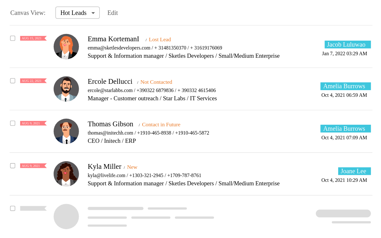Tick the checkbox for Ercole Dellucci
Screen dimensions: 381x238
click(13, 81)
